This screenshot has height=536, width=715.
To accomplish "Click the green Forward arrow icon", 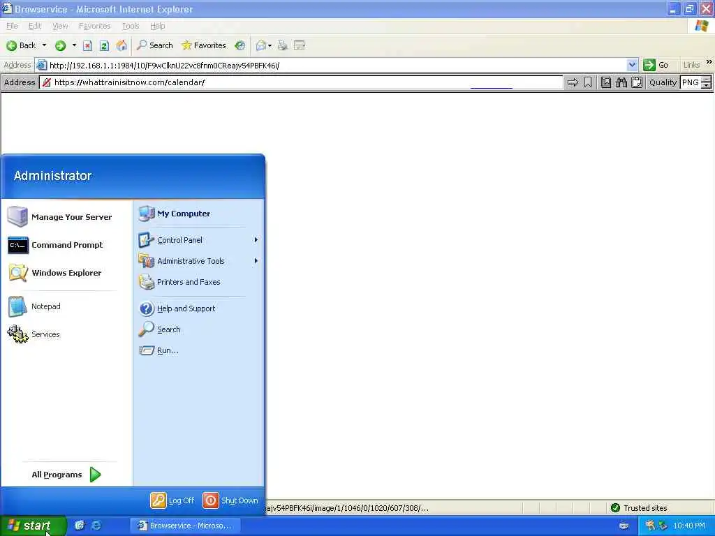I will (x=60, y=45).
